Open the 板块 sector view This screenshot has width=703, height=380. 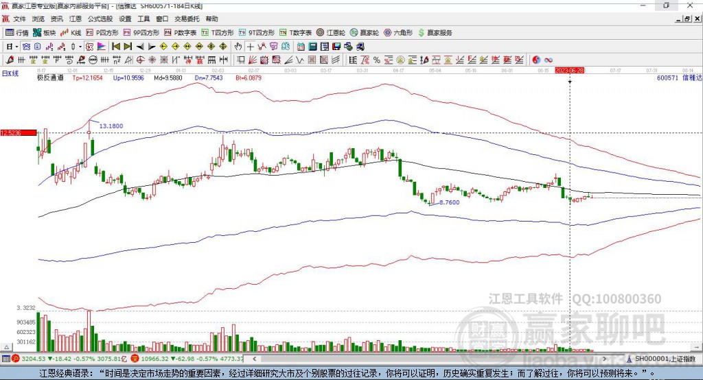click(x=45, y=33)
